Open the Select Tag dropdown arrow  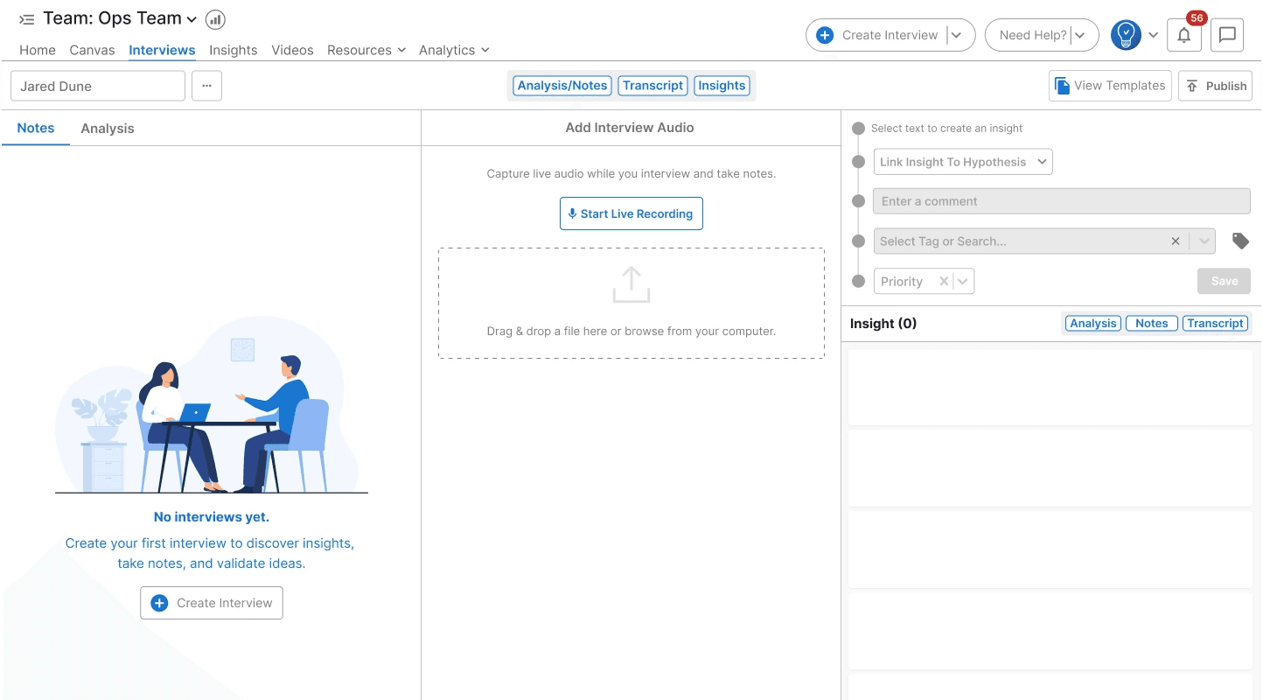click(1204, 241)
